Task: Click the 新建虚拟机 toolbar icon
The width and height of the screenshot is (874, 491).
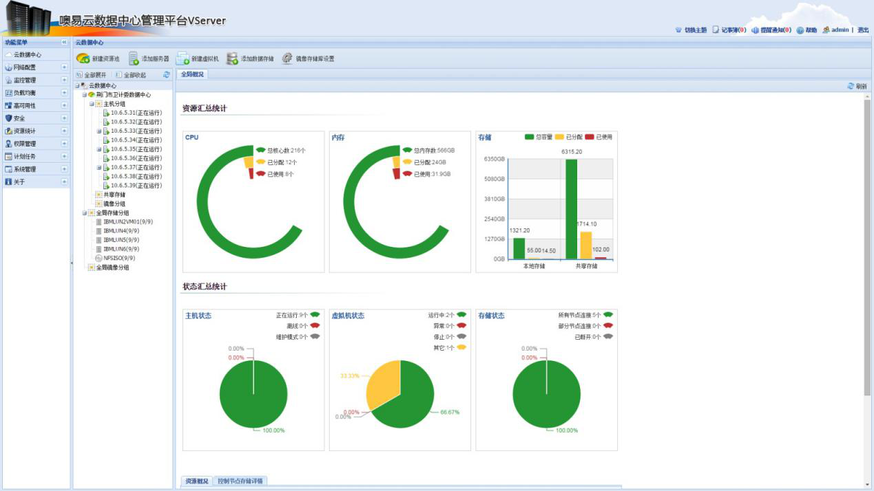Action: 183,59
